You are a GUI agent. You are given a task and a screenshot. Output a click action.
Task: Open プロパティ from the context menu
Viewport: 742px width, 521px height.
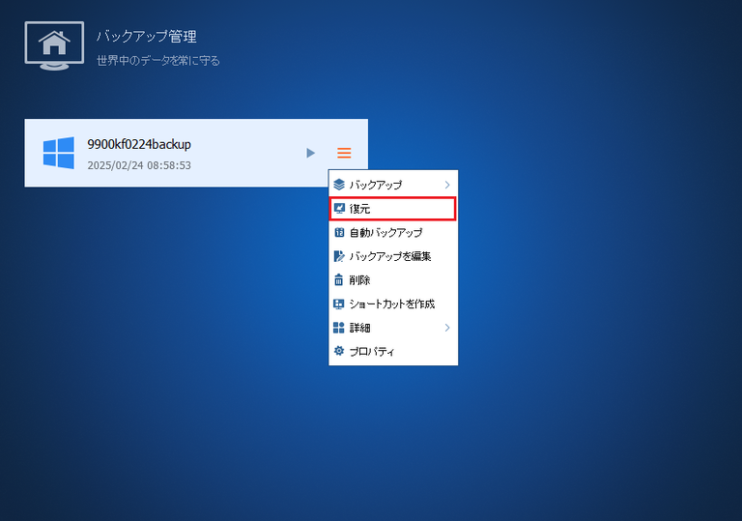(393, 351)
